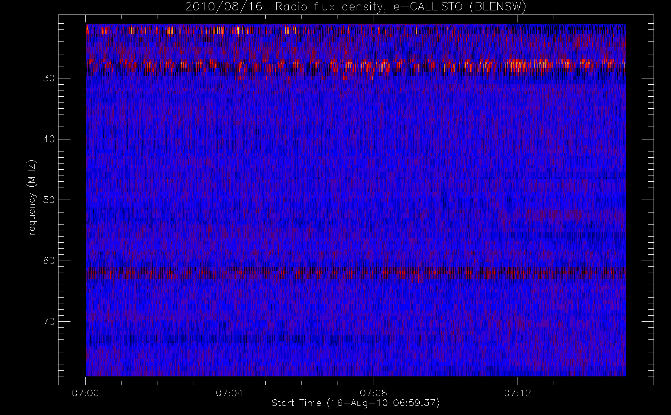
Task: Click the 60 MHz frequency tick label
Action: click(x=49, y=261)
